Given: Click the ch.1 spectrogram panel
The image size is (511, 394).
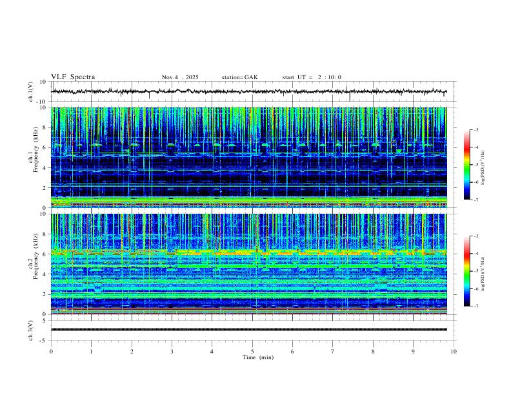Looking at the screenshot, I should pyautogui.click(x=248, y=157).
